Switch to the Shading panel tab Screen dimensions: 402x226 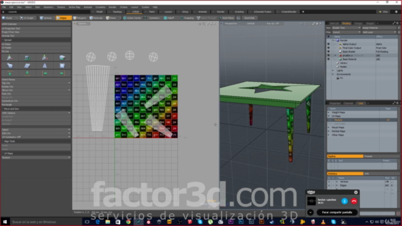tap(346, 24)
